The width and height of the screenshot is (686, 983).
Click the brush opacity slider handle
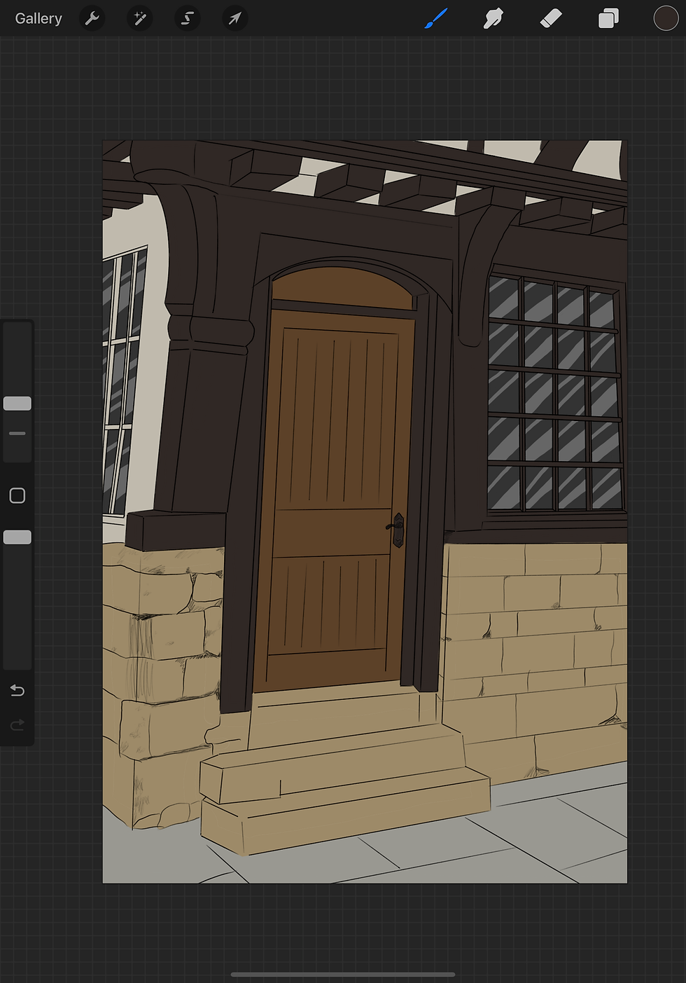click(17, 537)
